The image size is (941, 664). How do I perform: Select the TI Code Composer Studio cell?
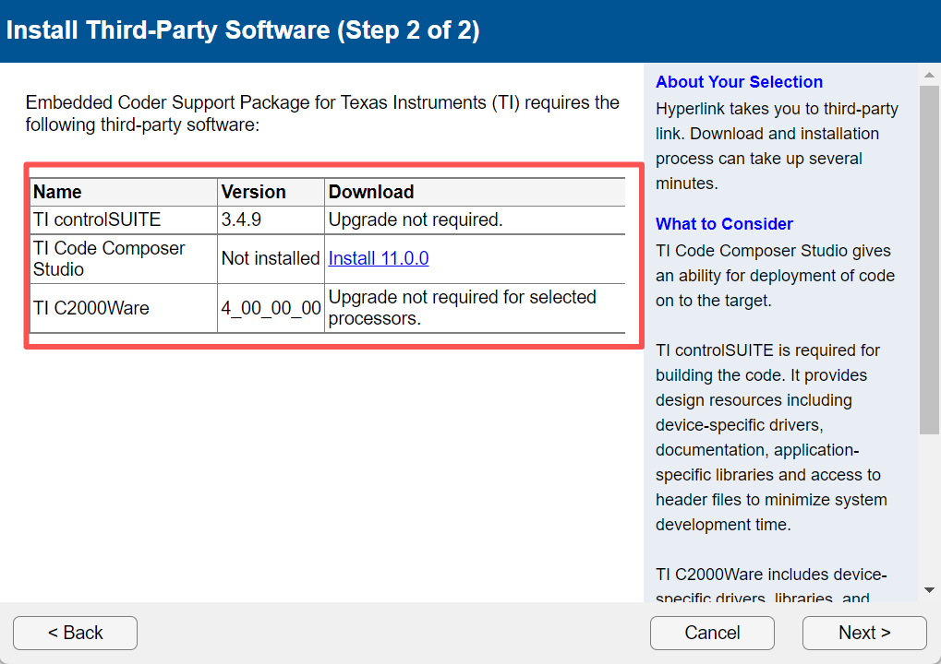point(124,259)
